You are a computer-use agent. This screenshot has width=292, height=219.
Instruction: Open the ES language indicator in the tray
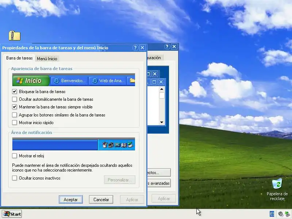(272, 214)
